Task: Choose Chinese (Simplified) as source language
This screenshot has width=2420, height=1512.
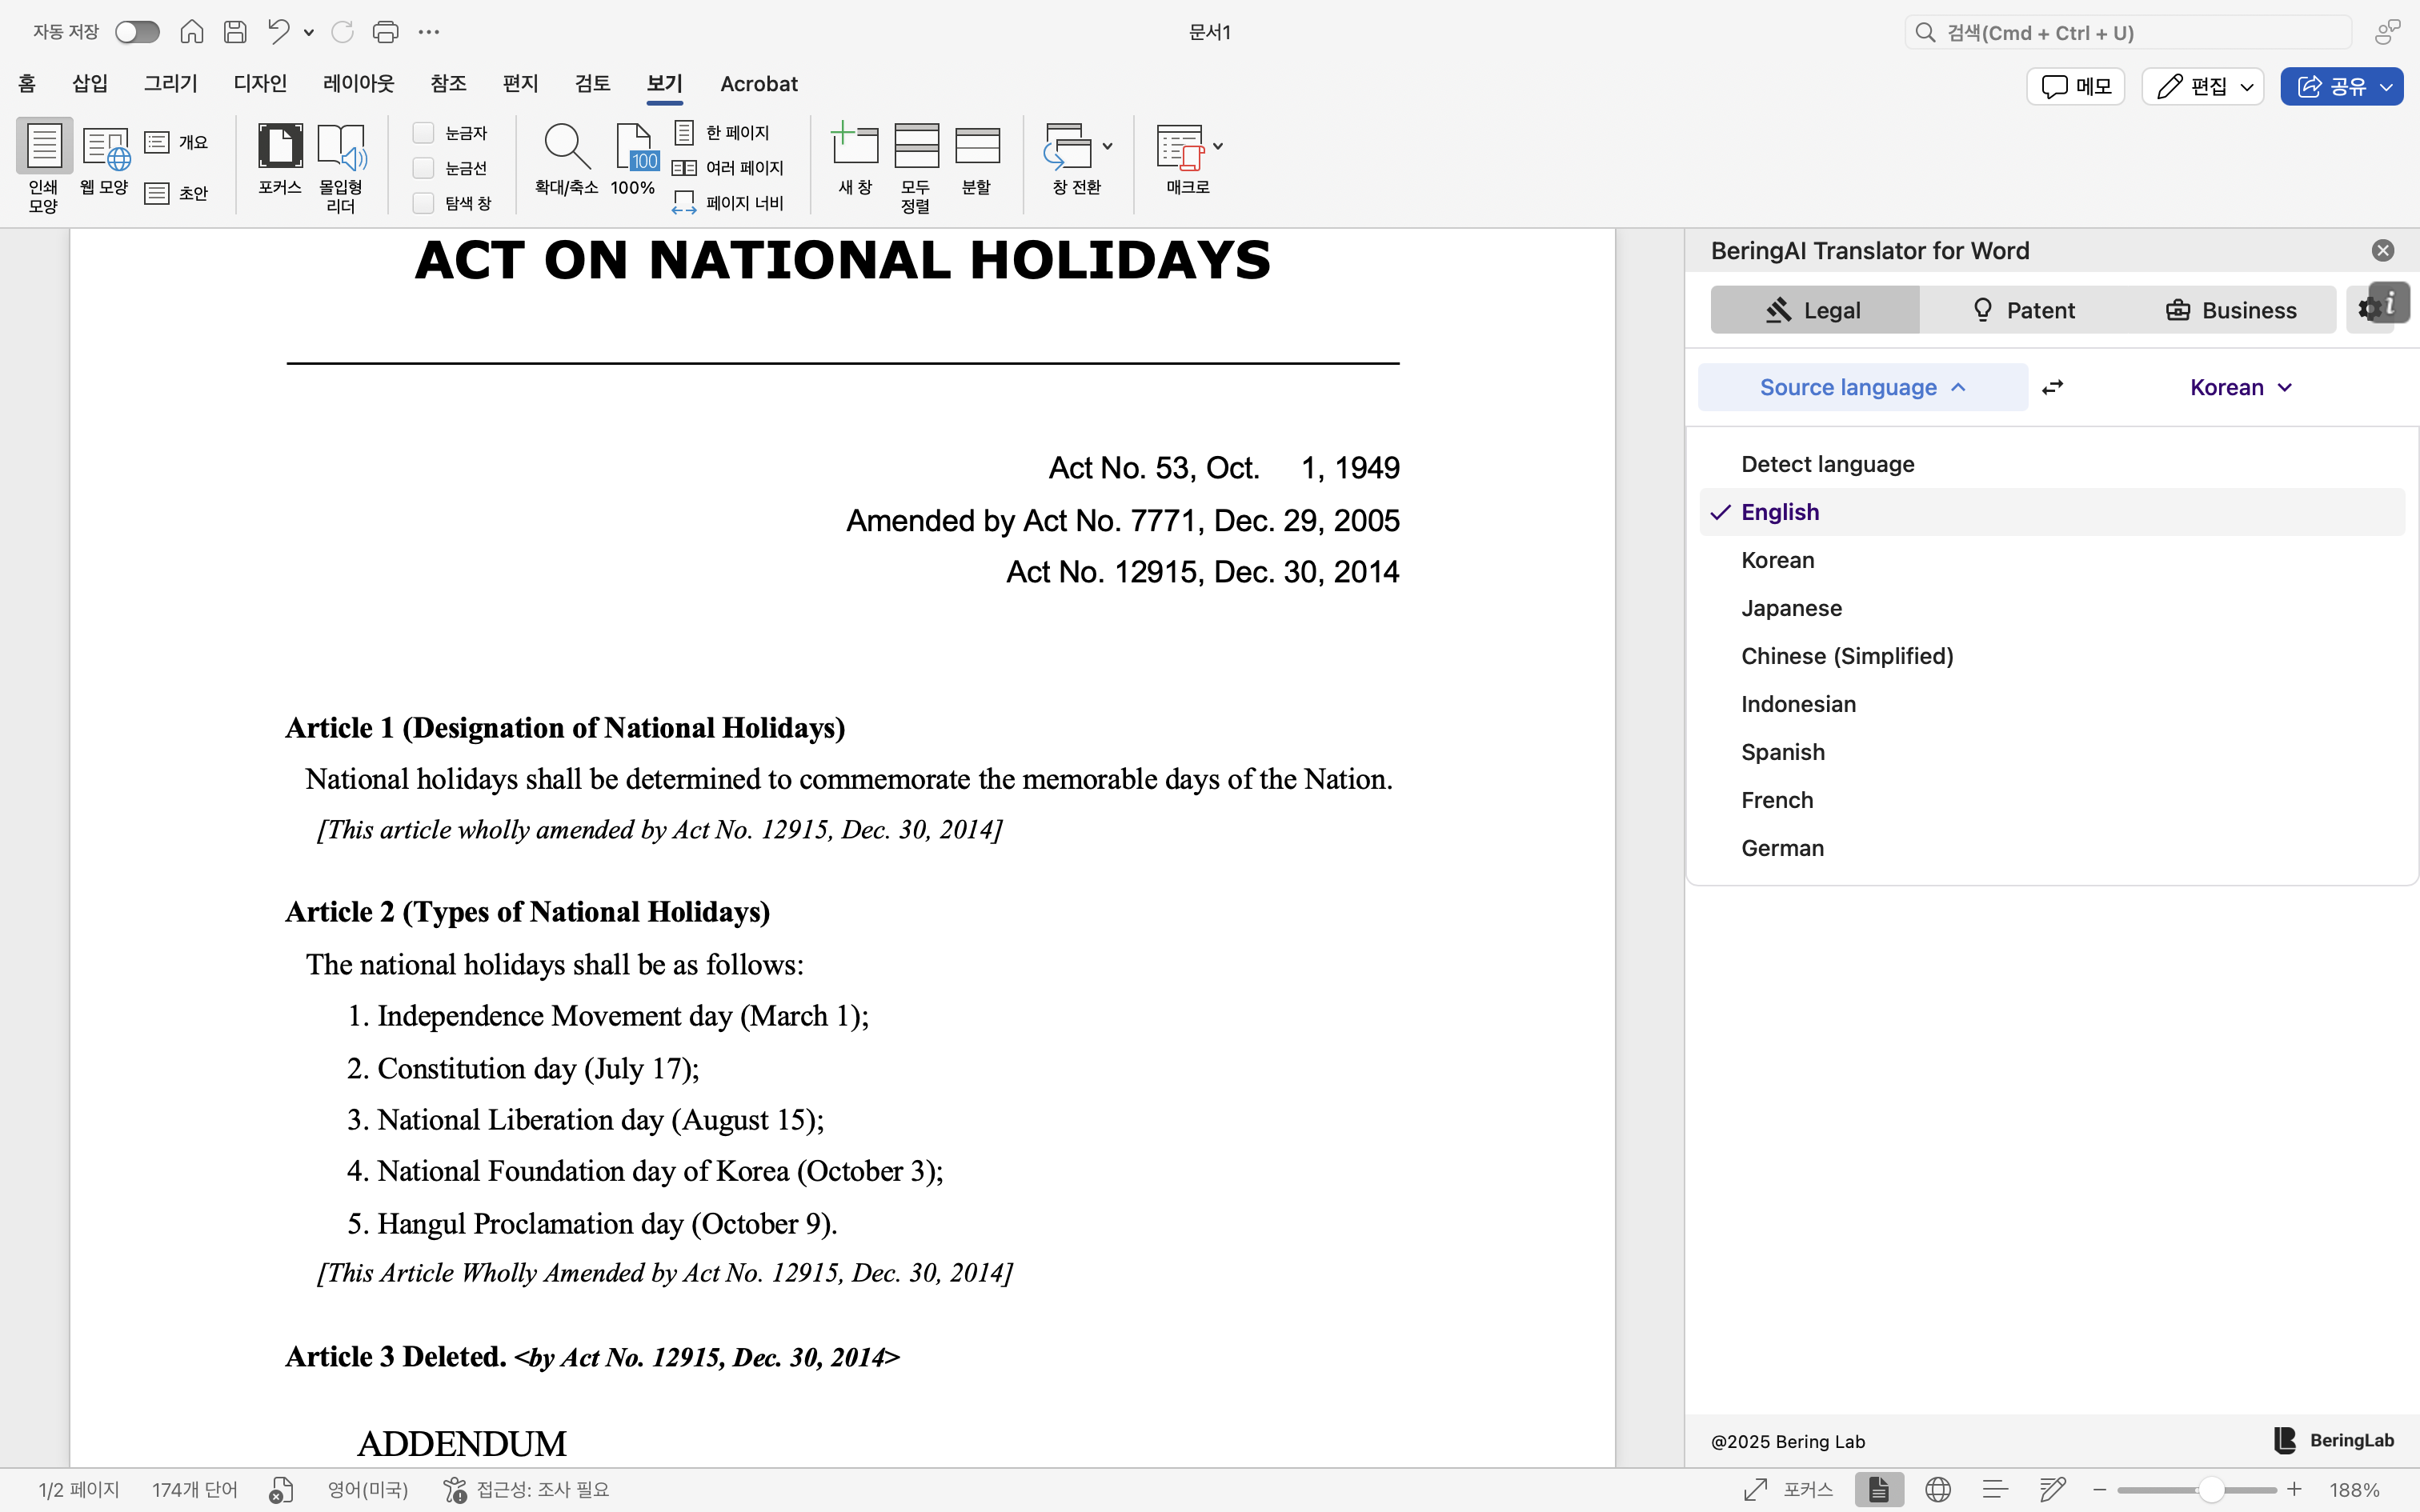Action: point(2052,656)
